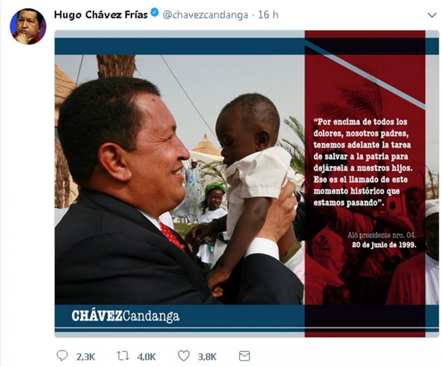
Task: Click the 3,8K likes count
Action: [207, 357]
